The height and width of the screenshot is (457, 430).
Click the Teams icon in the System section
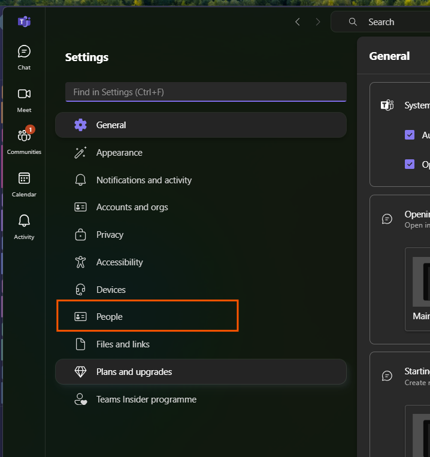tap(387, 105)
